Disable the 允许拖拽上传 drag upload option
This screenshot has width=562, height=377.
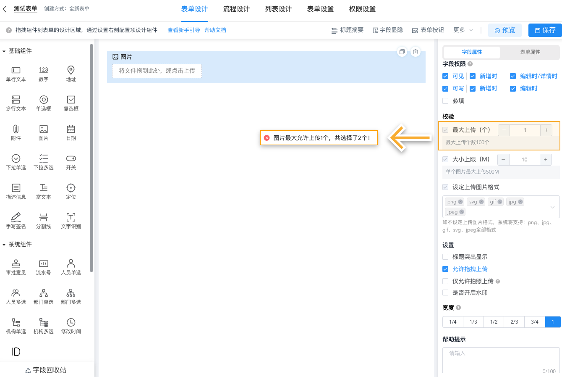tap(445, 269)
